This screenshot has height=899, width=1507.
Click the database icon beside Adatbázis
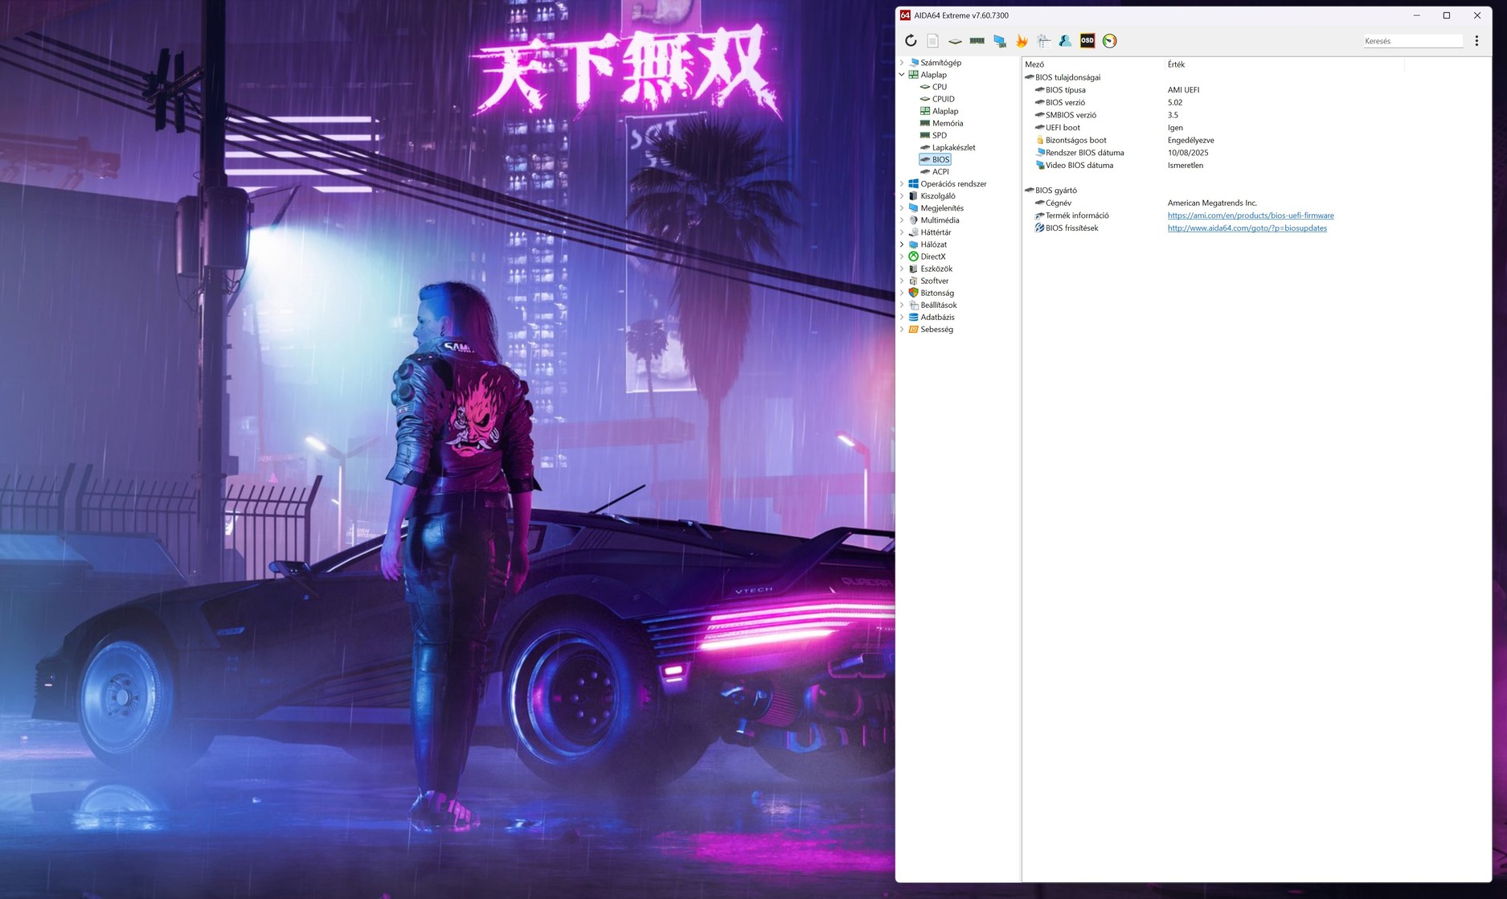[913, 317]
